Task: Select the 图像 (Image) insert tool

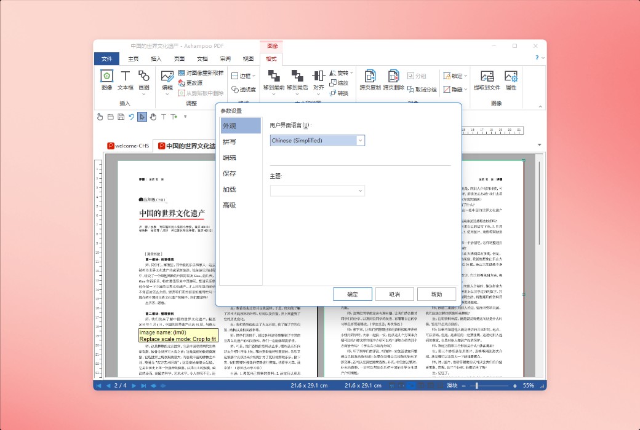Action: pos(106,79)
